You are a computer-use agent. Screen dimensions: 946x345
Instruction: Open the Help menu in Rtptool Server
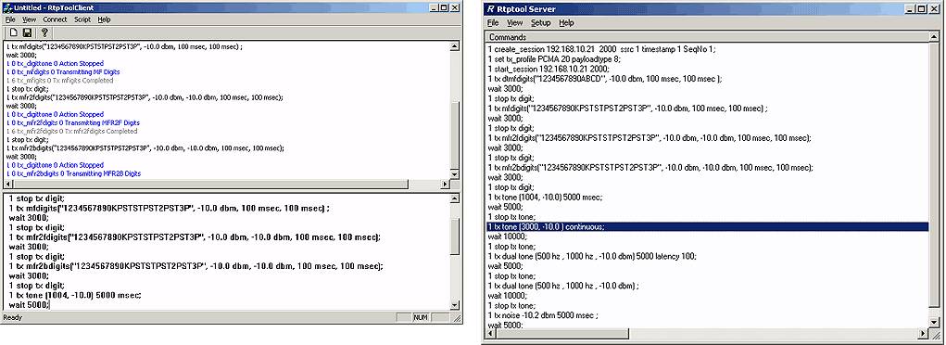[x=566, y=23]
